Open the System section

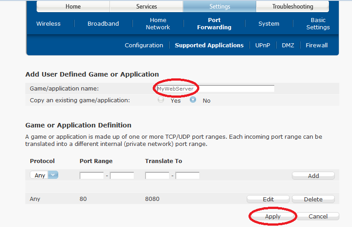269,24
